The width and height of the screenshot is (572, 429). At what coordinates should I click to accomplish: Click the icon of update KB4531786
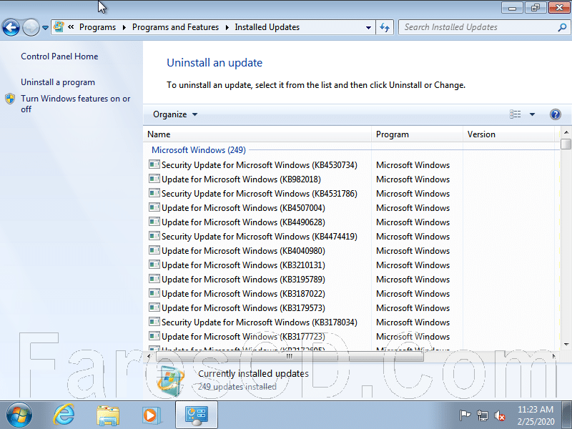coord(154,192)
